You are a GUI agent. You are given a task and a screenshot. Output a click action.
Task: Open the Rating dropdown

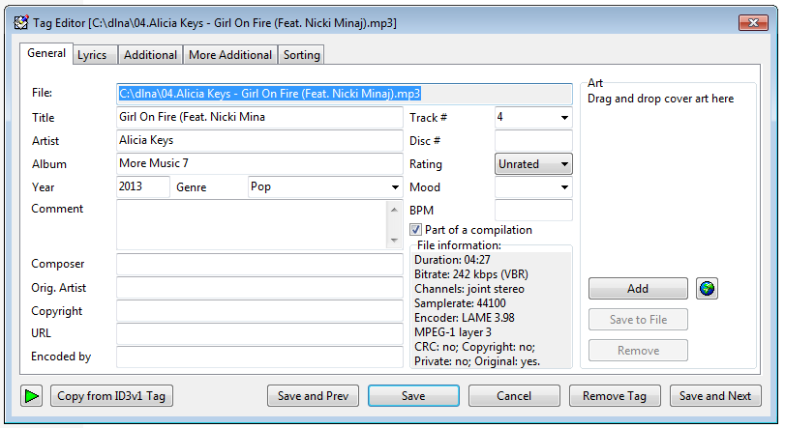(564, 164)
